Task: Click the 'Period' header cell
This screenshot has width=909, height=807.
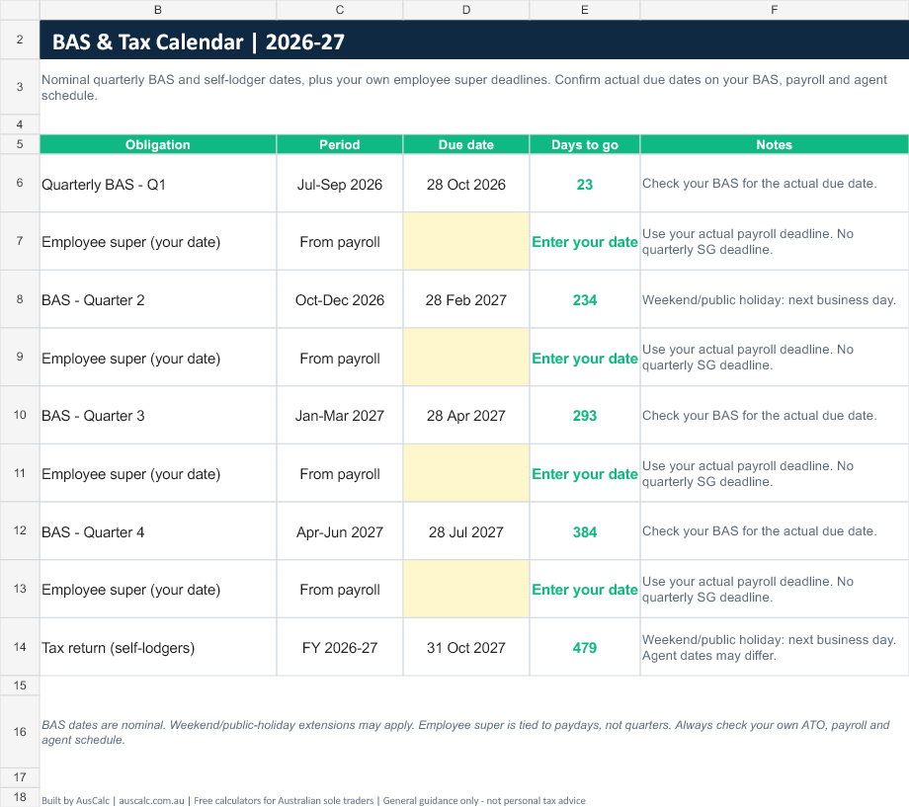Action: [x=340, y=144]
